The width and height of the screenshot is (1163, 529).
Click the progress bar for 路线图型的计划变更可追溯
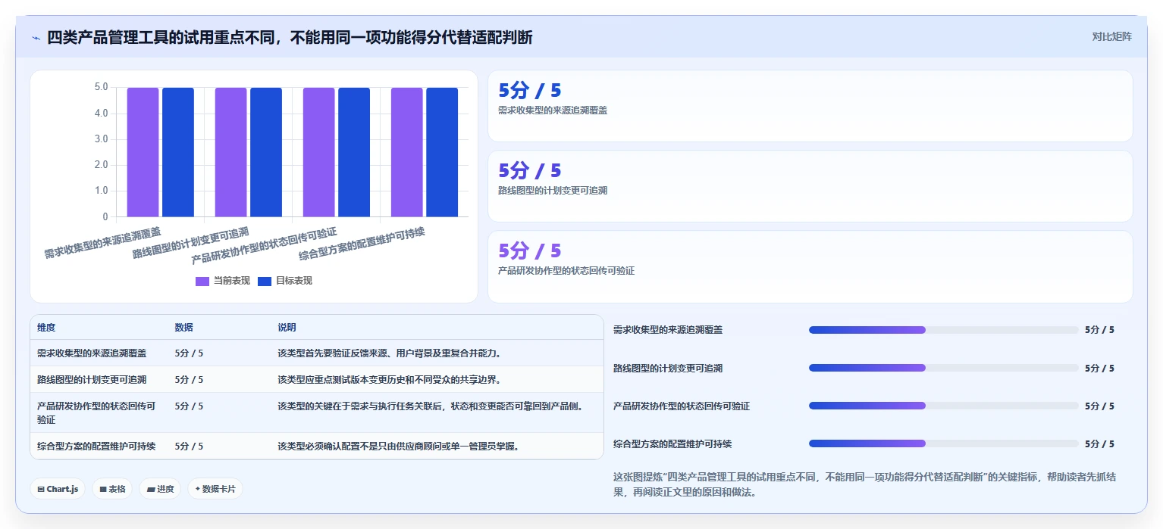943,368
